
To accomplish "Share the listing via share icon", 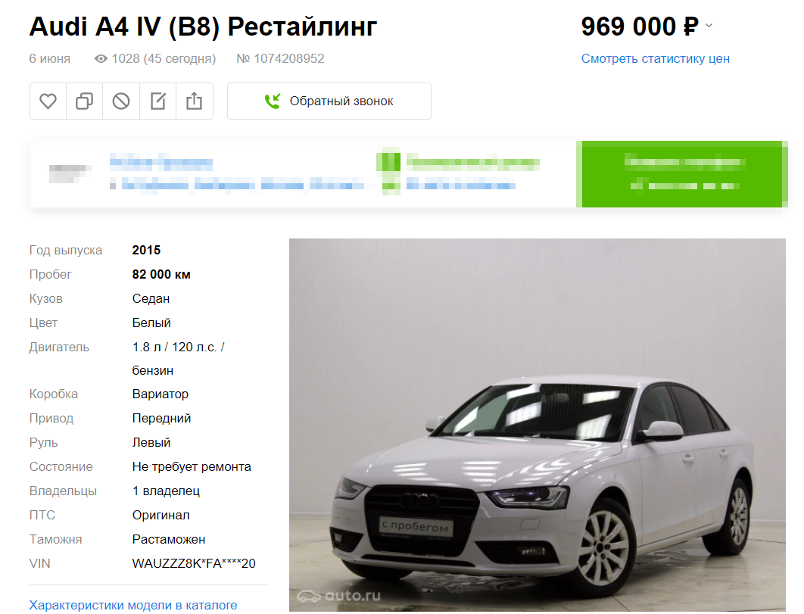I will (195, 101).
